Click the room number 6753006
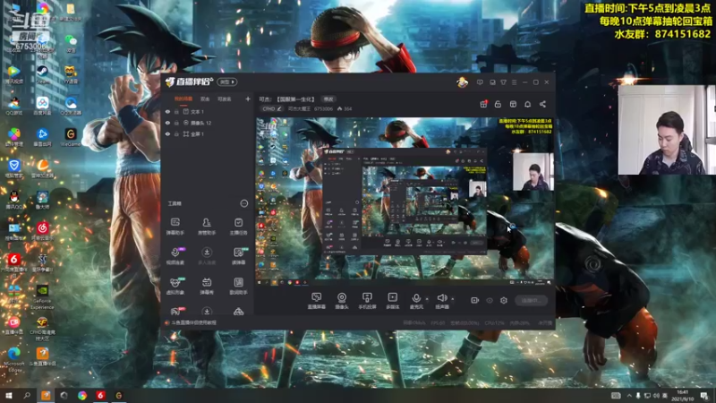This screenshot has width=716, height=403. coord(323,108)
